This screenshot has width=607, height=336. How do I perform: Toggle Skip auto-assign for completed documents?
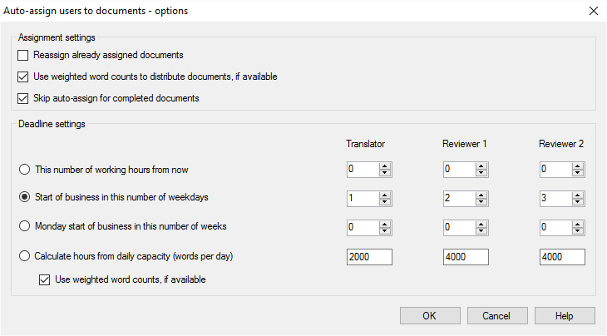pyautogui.click(x=22, y=99)
